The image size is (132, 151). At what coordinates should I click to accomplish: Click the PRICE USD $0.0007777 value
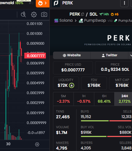pyautogui.click(x=73, y=70)
